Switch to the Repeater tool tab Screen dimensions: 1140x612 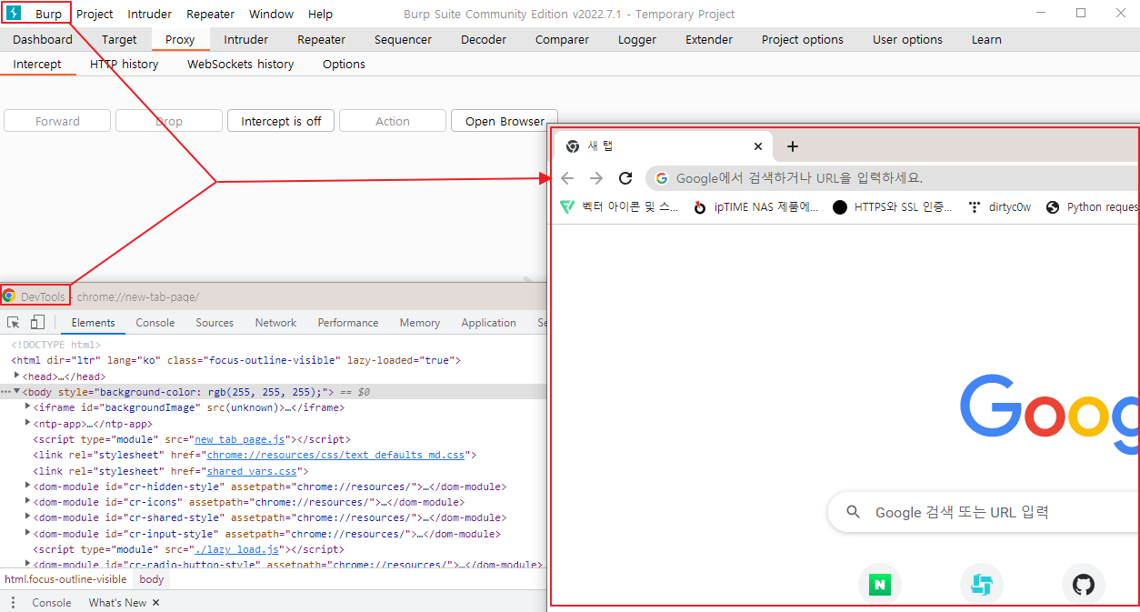point(322,39)
